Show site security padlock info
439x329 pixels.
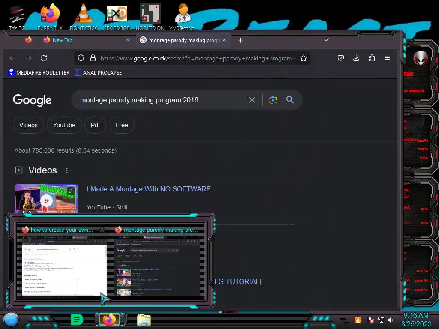click(x=93, y=58)
